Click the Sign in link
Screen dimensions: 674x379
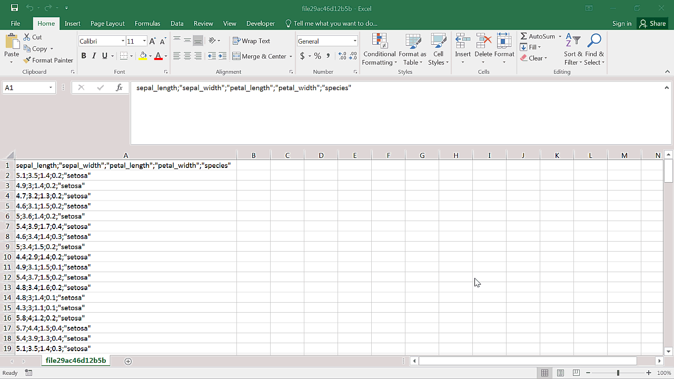622,23
